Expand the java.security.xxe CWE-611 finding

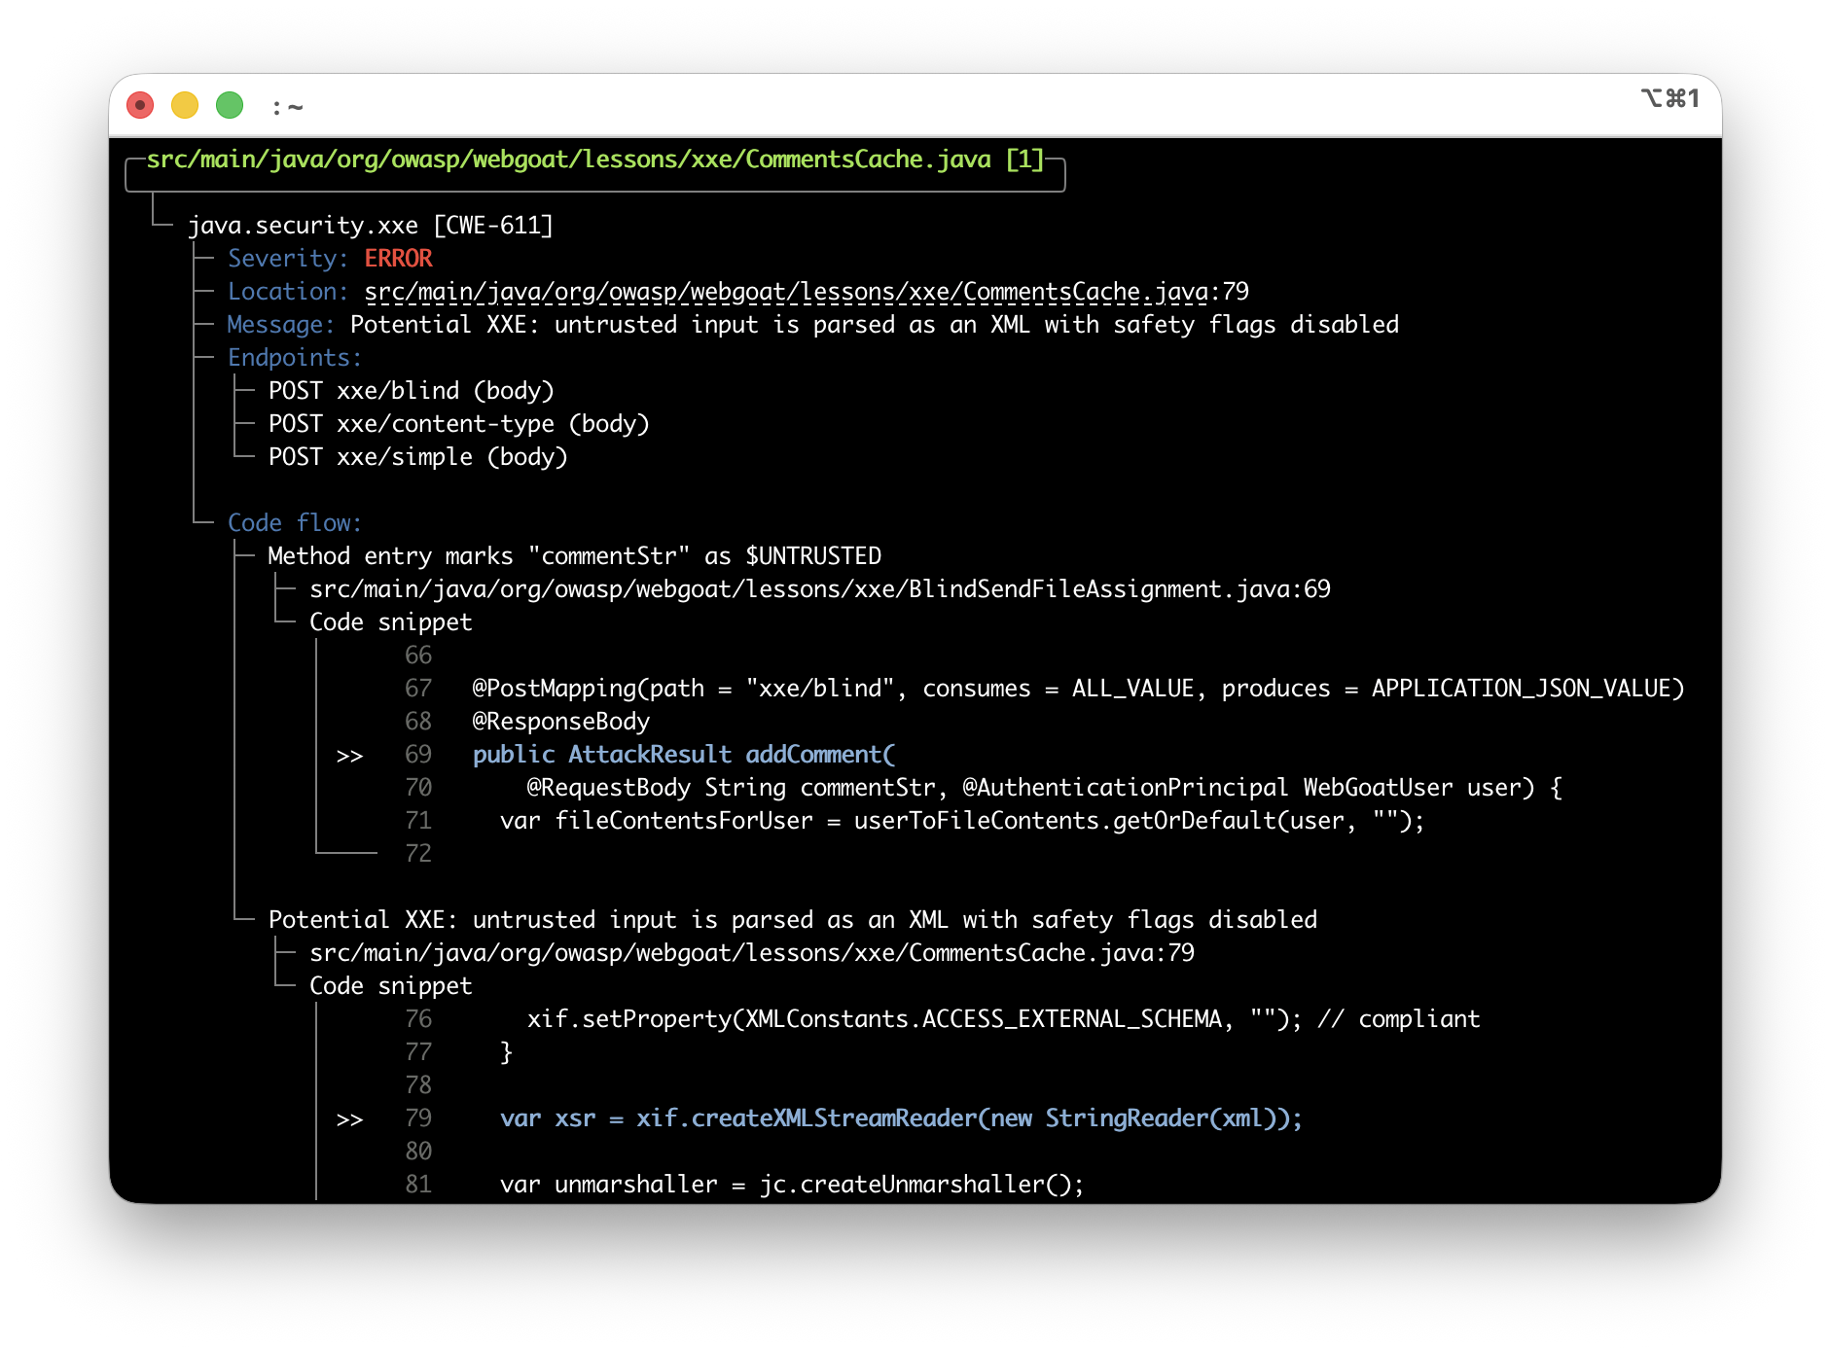point(373,225)
